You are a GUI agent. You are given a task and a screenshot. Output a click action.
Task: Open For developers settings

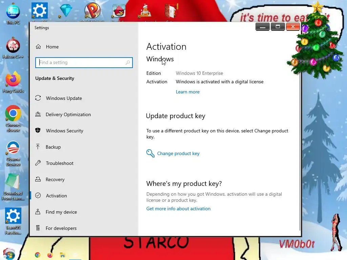point(61,228)
